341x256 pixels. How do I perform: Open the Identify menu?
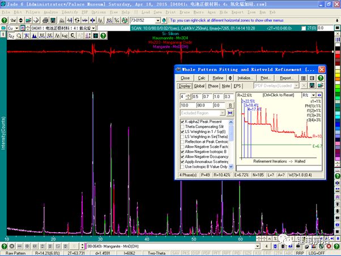70,12
